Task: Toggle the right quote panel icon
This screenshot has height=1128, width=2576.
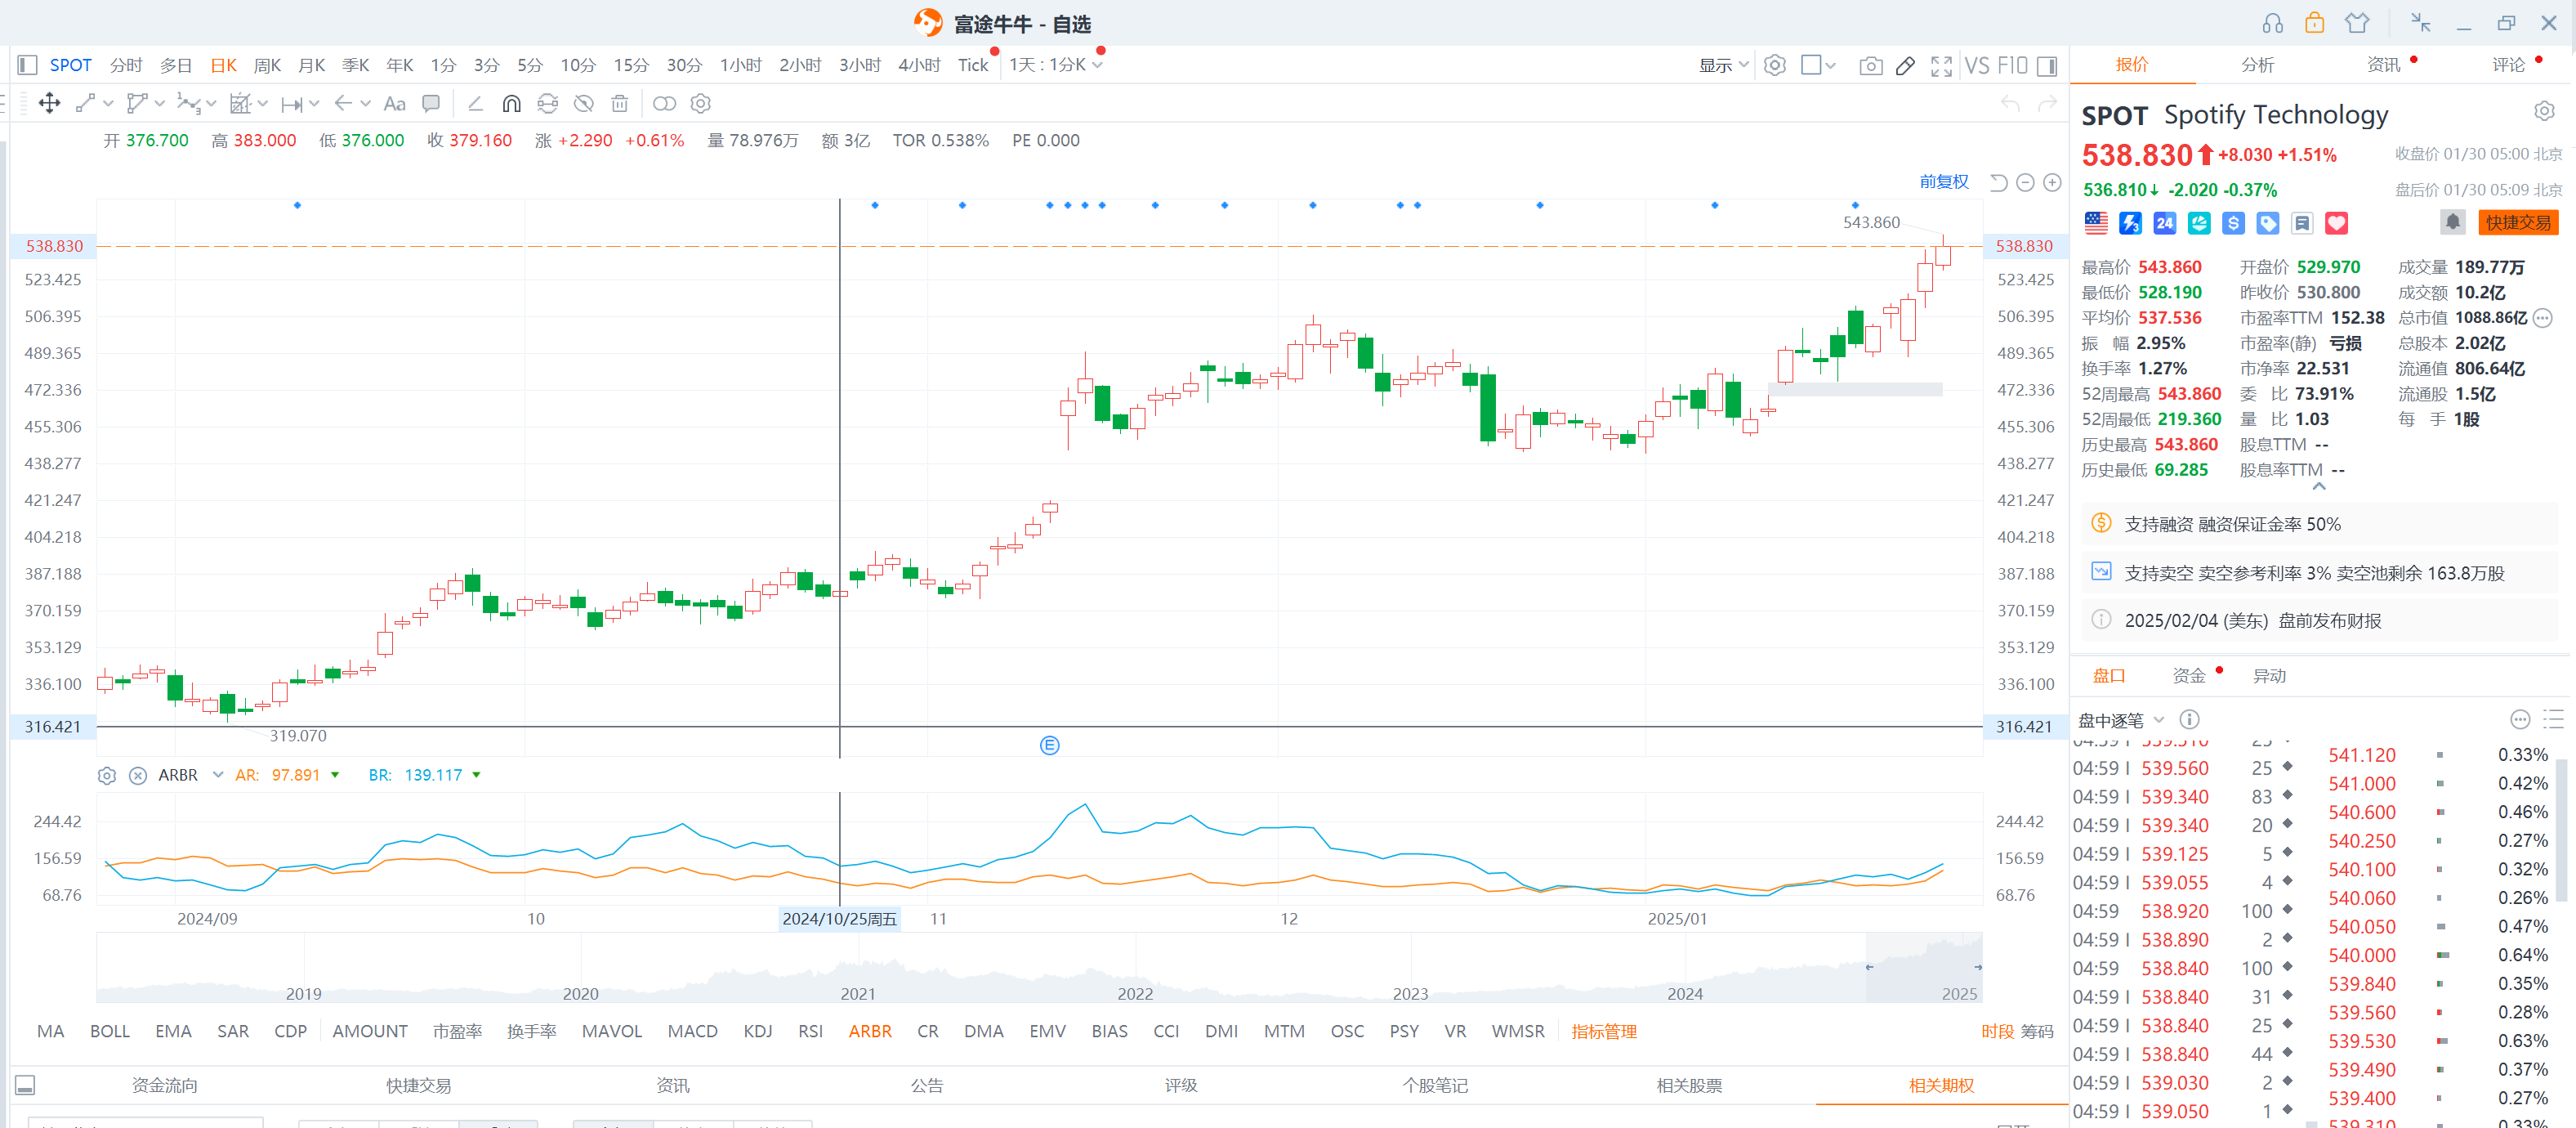Action: [2047, 65]
